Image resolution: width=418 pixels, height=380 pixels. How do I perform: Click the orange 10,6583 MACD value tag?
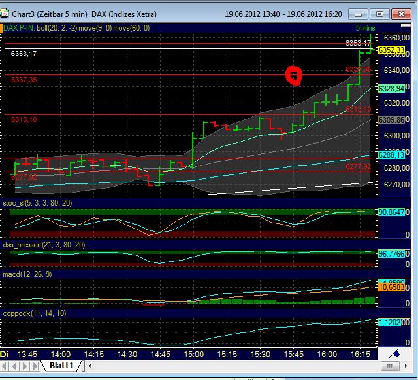point(391,287)
